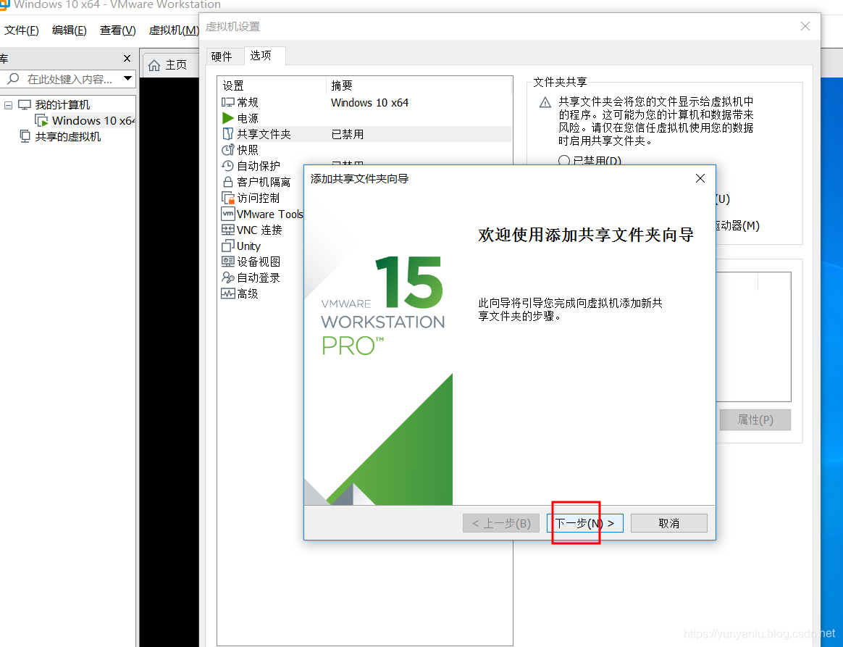Open the 虚拟机(M) menu
The image size is (843, 647).
click(x=174, y=30)
